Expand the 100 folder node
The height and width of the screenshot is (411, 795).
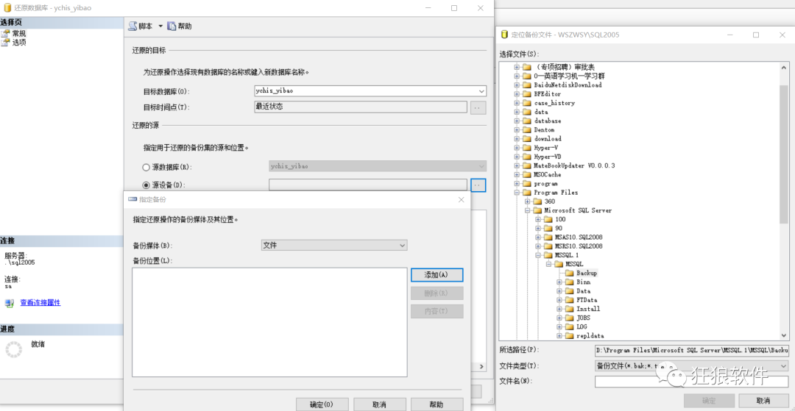(x=538, y=219)
